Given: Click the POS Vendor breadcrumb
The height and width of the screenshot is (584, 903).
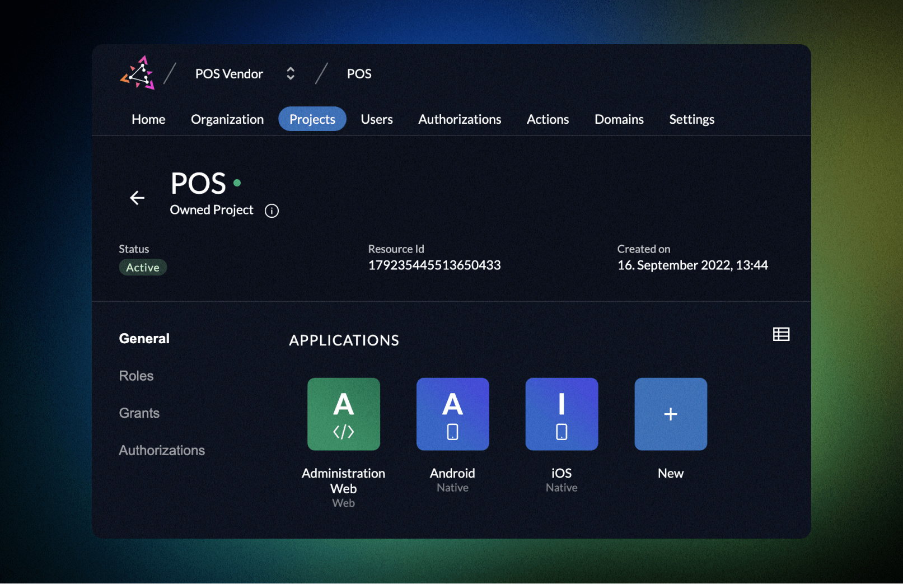Looking at the screenshot, I should (229, 74).
